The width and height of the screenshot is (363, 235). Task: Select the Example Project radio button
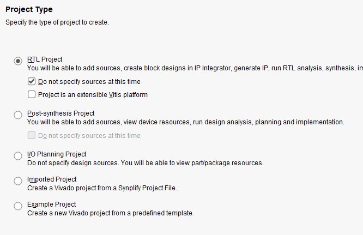(18, 206)
